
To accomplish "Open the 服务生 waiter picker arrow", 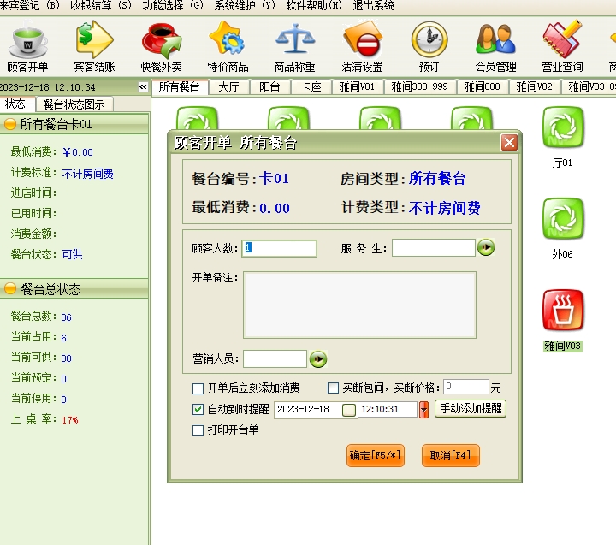I will (486, 248).
